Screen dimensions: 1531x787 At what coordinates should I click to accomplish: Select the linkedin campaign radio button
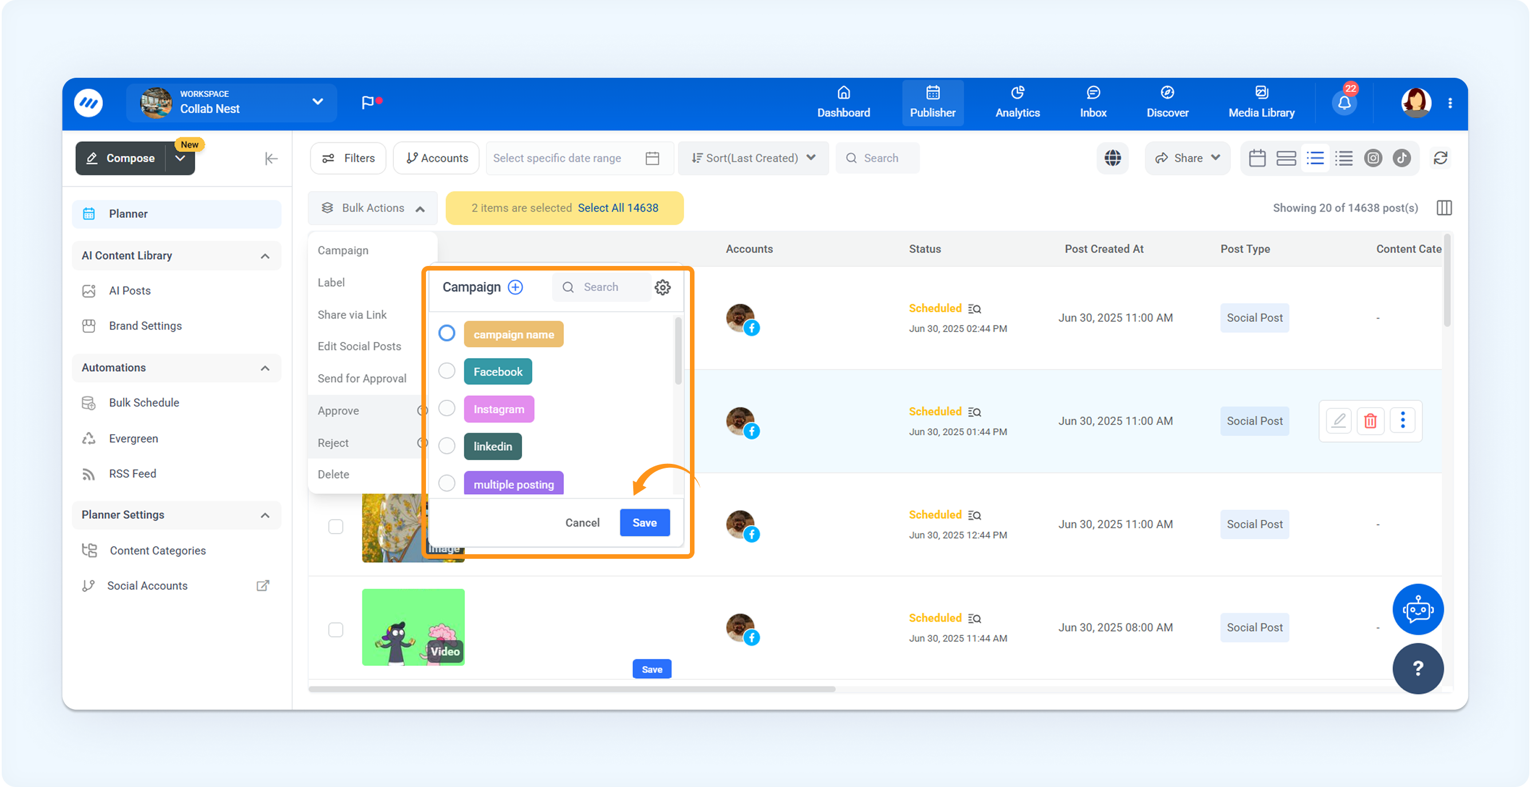point(447,446)
